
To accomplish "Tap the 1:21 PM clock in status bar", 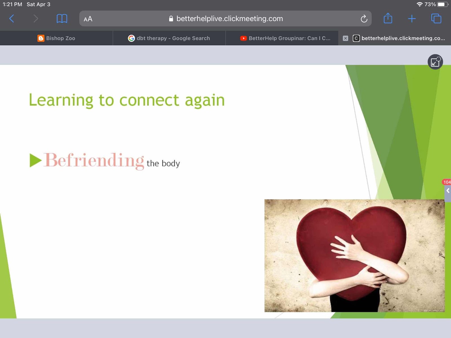I will click(12, 4).
